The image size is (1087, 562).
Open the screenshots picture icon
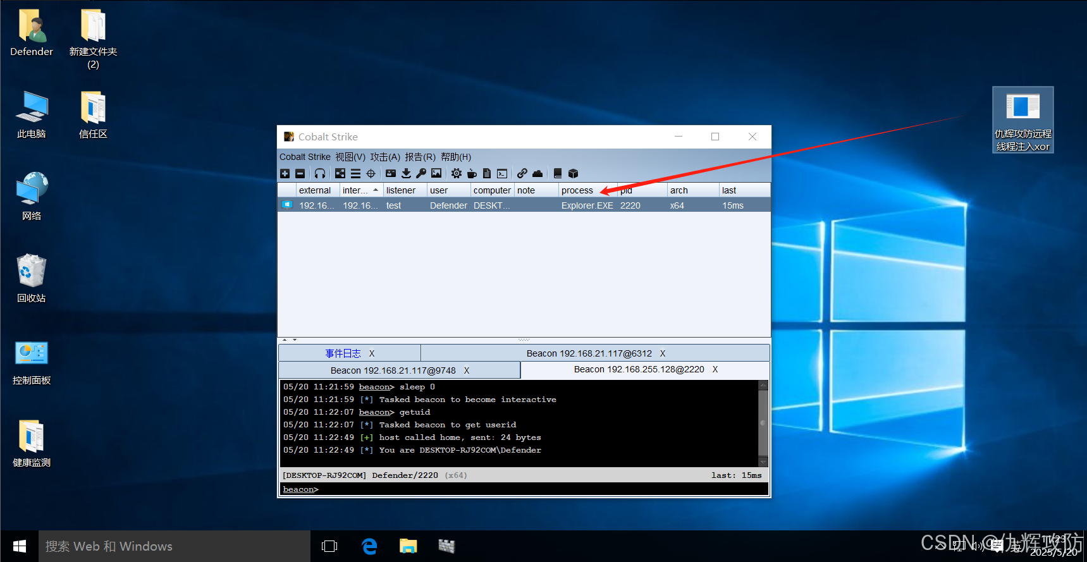coord(436,173)
